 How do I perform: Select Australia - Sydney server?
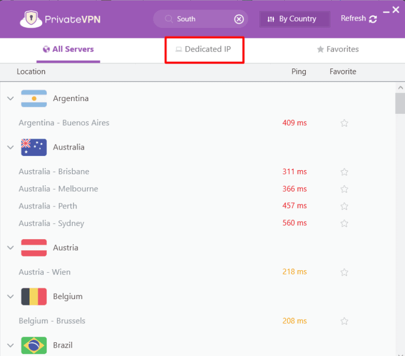coord(51,223)
